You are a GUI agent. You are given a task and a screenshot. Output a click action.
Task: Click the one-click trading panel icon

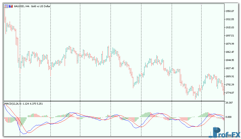6,6
